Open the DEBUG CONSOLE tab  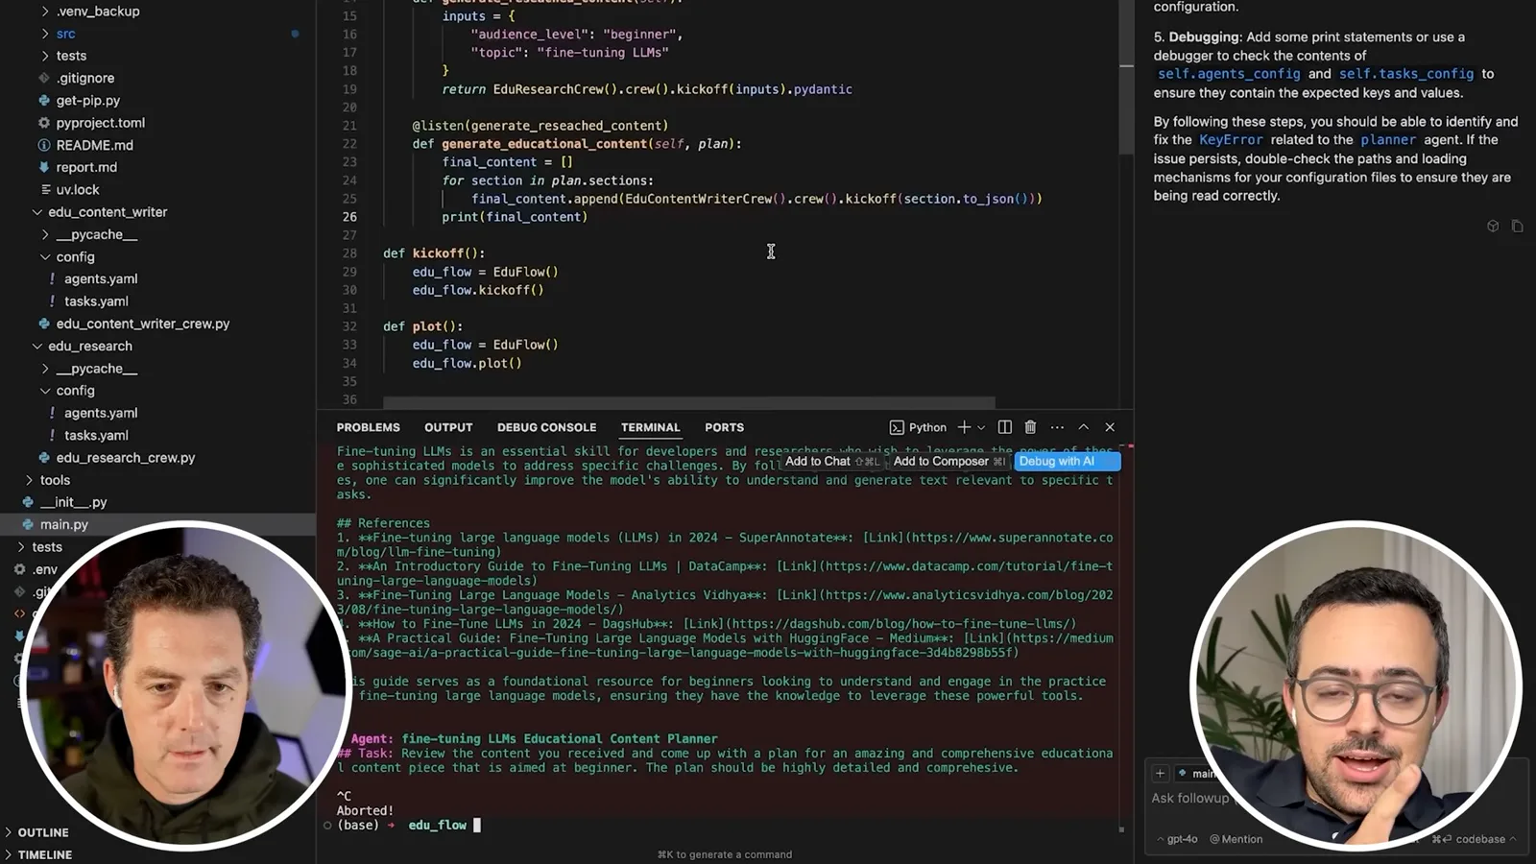click(x=546, y=427)
